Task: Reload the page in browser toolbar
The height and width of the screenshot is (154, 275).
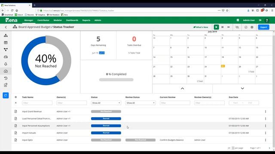Action: (12, 10)
